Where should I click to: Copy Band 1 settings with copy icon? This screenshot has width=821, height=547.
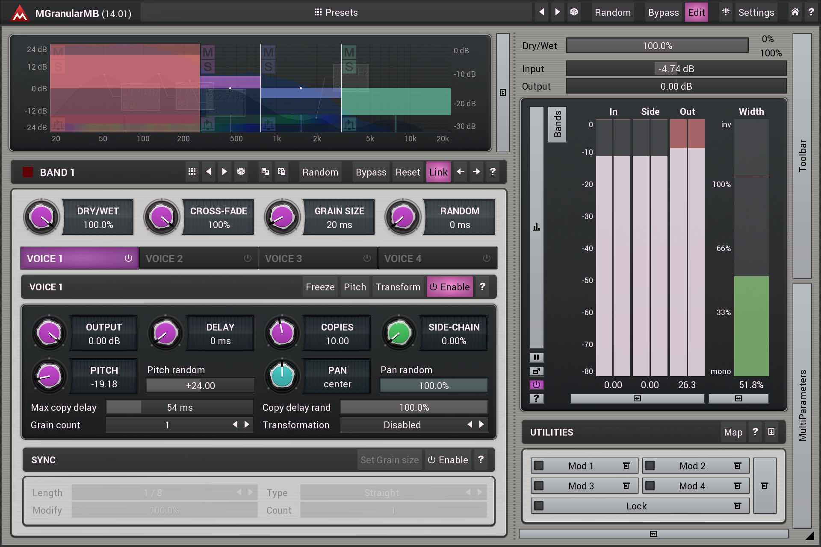[265, 172]
